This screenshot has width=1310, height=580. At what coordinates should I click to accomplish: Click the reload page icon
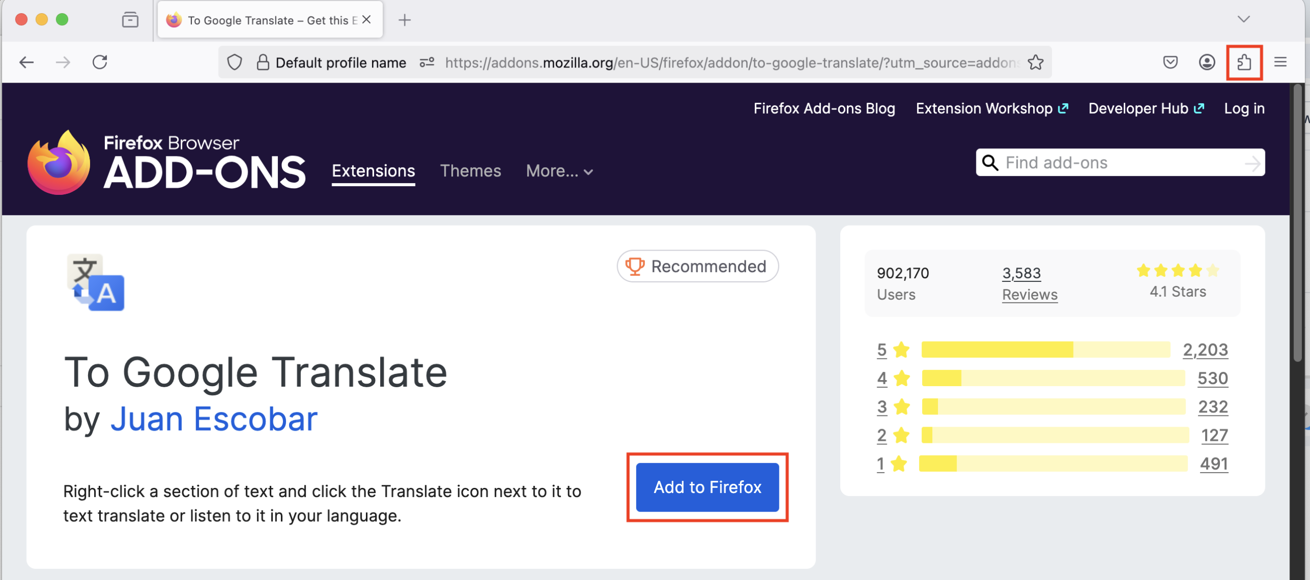[100, 62]
